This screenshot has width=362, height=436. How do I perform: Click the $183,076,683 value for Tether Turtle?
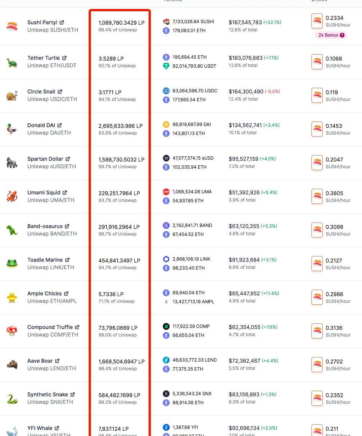246,58
